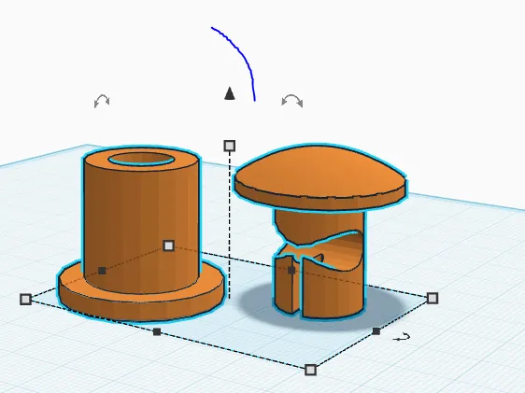Click the black midpoint handle on the slotted stem
525x393 pixels.
coord(291,270)
